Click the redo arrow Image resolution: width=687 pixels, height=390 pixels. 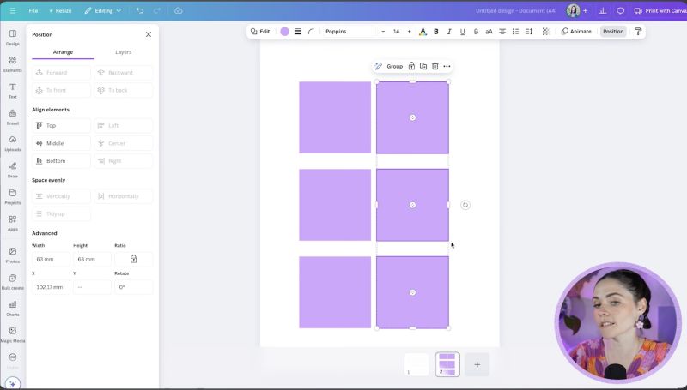[157, 10]
